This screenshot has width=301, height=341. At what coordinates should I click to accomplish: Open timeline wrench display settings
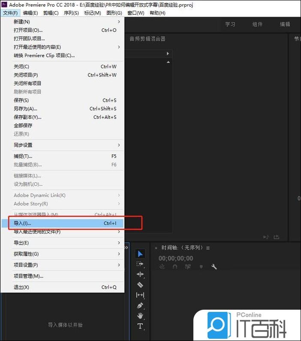[214, 267]
